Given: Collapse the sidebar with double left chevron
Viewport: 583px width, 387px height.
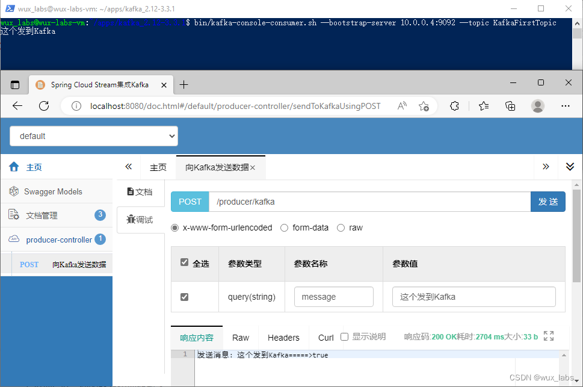Looking at the screenshot, I should tap(128, 167).
